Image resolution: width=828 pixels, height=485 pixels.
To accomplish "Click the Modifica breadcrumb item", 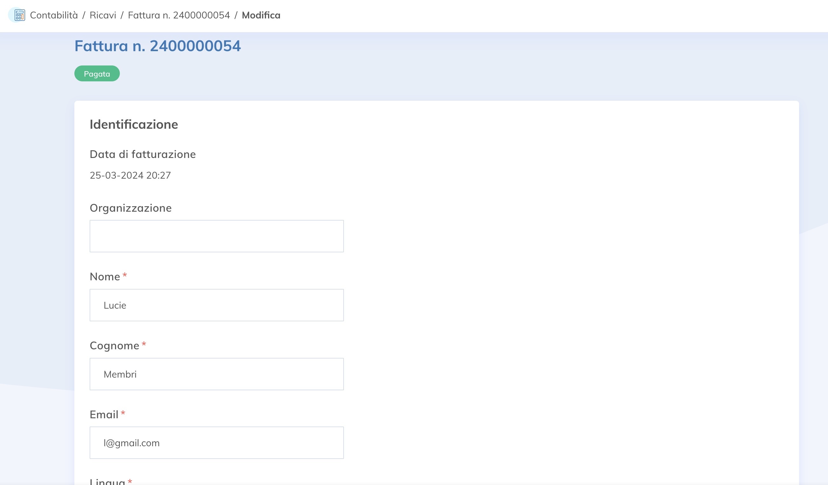I will pos(261,15).
